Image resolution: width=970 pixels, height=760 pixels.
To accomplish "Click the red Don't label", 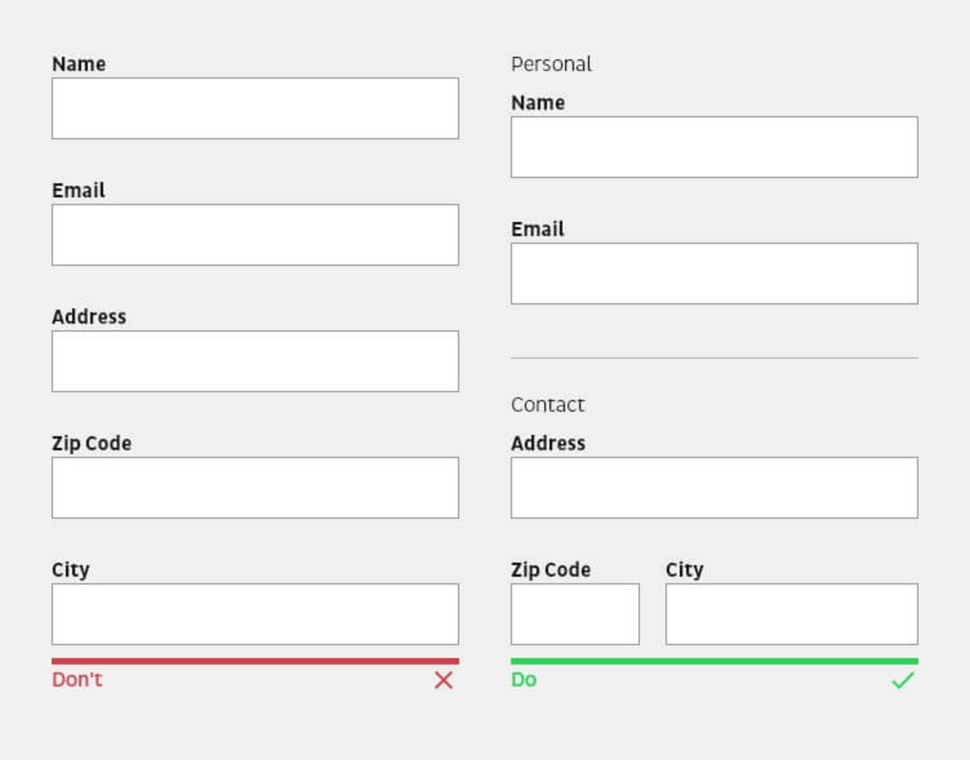I will (77, 679).
